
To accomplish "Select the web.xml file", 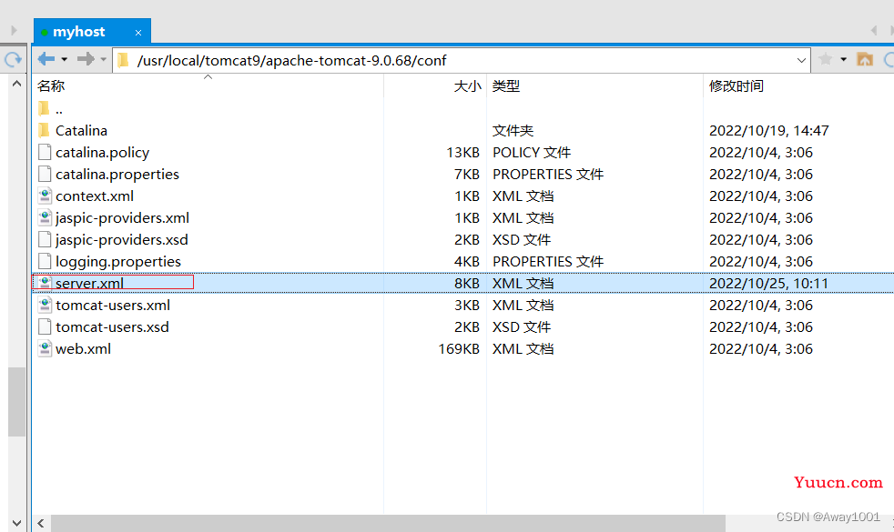I will [x=83, y=348].
